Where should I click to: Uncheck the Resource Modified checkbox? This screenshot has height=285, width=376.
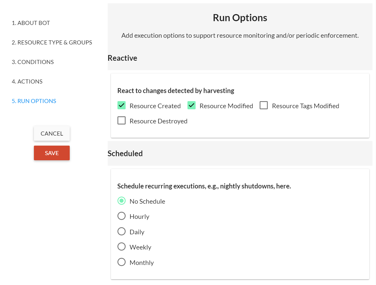(x=192, y=105)
